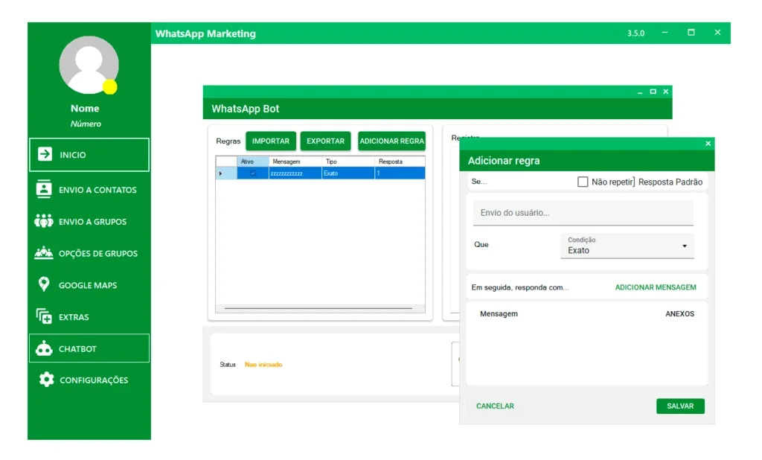Click the profile avatar picture

(89, 65)
